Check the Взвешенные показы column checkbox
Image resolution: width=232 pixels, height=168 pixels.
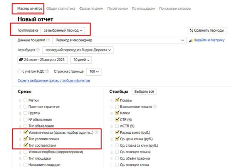[116, 107]
